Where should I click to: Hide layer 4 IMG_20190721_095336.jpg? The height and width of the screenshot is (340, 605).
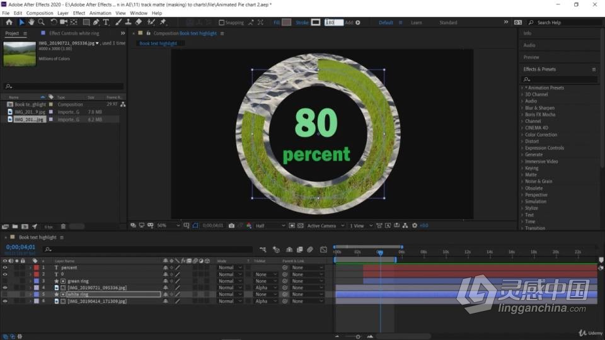5,288
